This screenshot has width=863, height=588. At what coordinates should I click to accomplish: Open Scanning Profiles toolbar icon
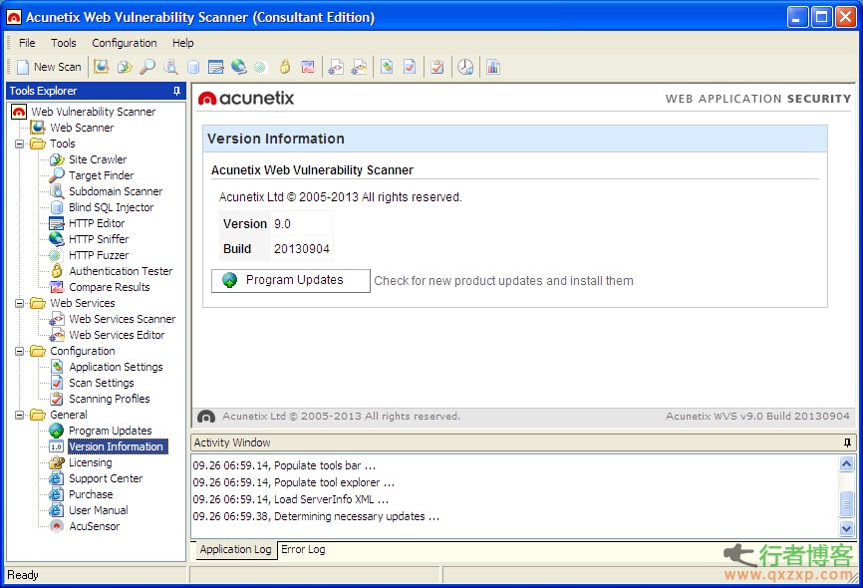pyautogui.click(x=437, y=67)
